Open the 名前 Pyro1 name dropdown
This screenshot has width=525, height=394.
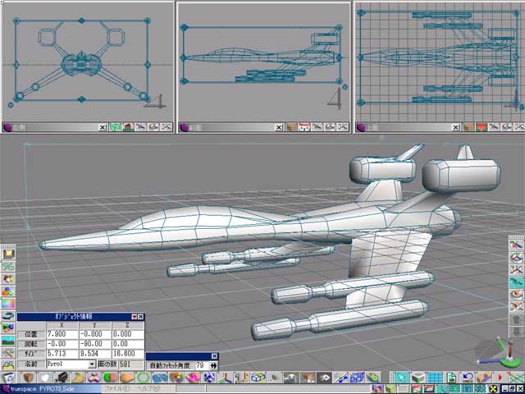(x=92, y=364)
